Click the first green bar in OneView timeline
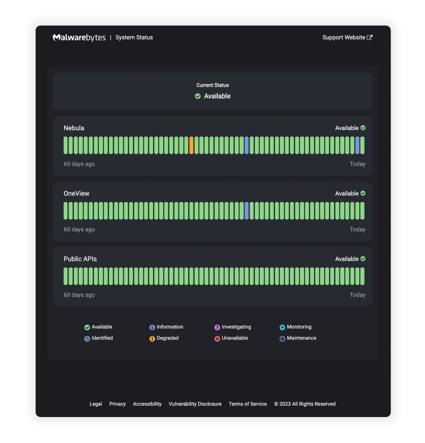This screenshot has height=443, width=425. pyautogui.click(x=66, y=211)
